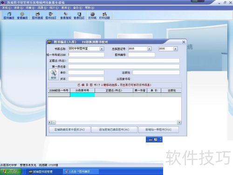This screenshot has width=233, height=175.
Task: Click the 出版社 column header
Action: (x=171, y=91)
